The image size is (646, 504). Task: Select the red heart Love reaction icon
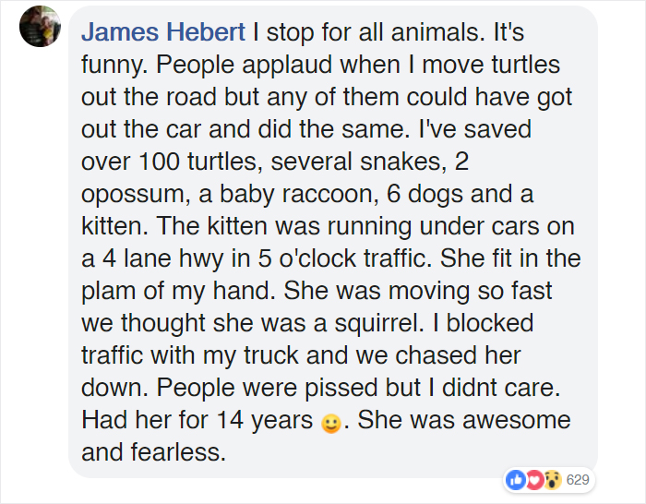(x=534, y=480)
